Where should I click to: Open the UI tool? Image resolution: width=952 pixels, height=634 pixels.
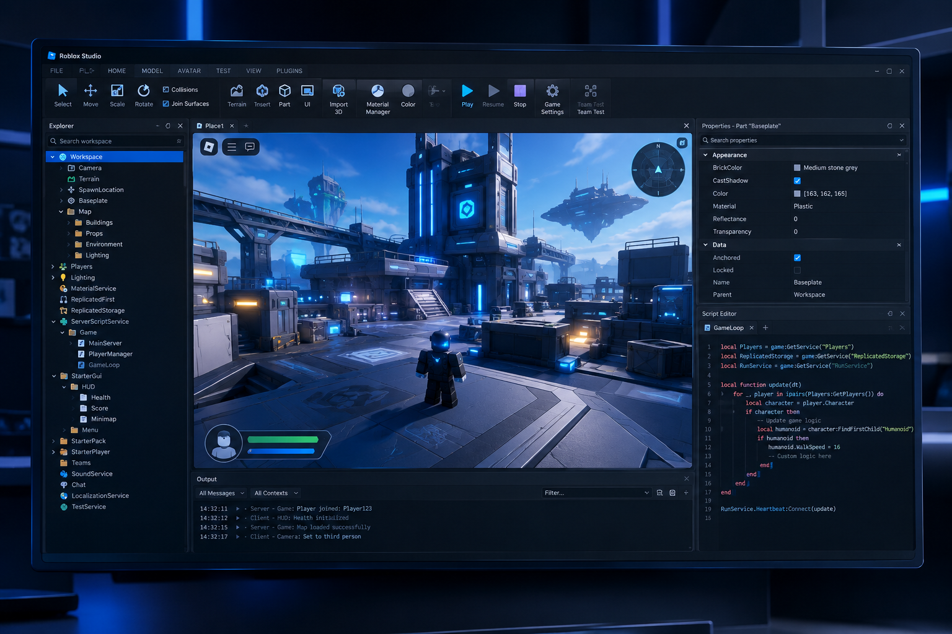tap(307, 95)
